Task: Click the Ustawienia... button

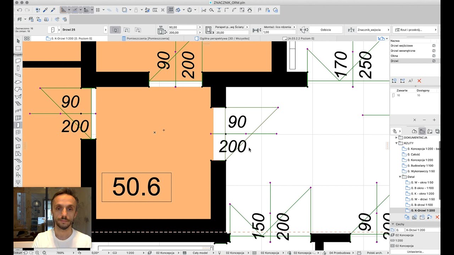Action: [415, 252]
